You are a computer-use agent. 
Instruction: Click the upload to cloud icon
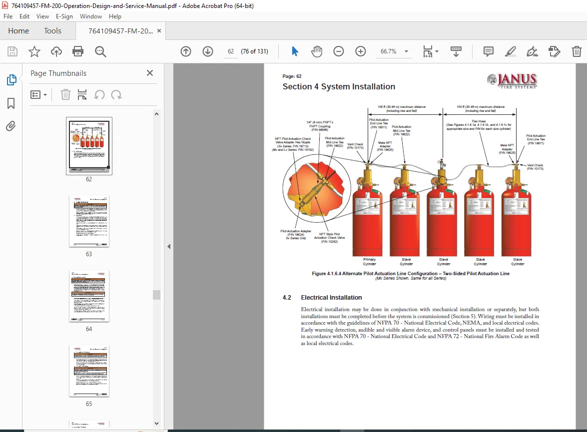pyautogui.click(x=56, y=51)
